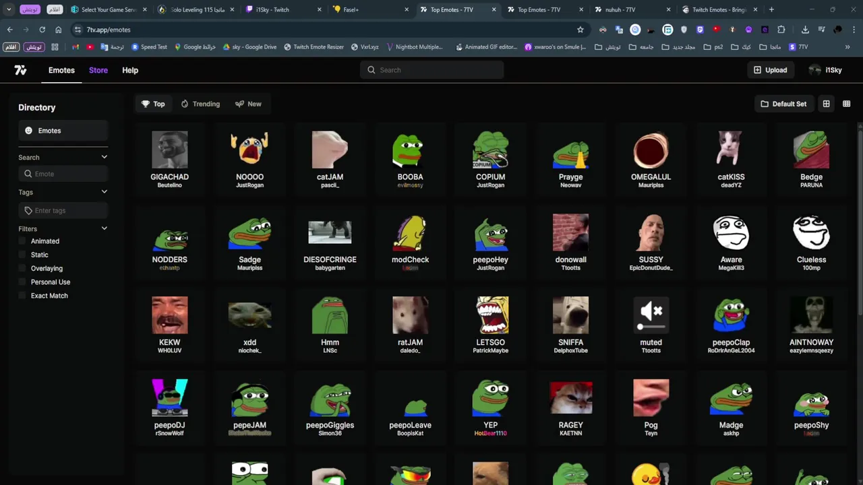The height and width of the screenshot is (485, 863).
Task: Select the Sadge emote
Action: [249, 242]
